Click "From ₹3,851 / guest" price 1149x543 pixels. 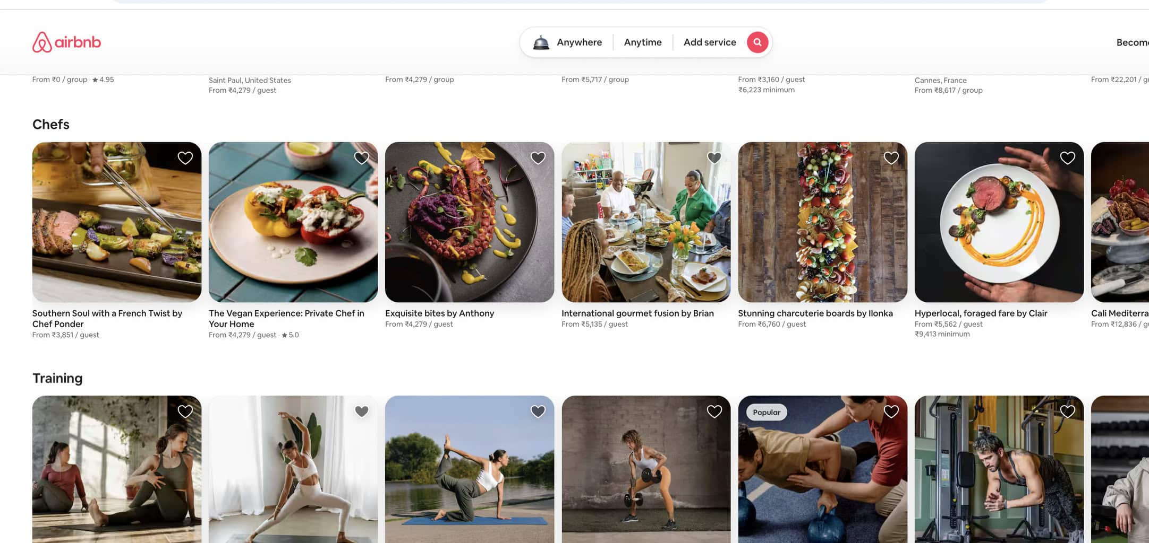pos(65,335)
